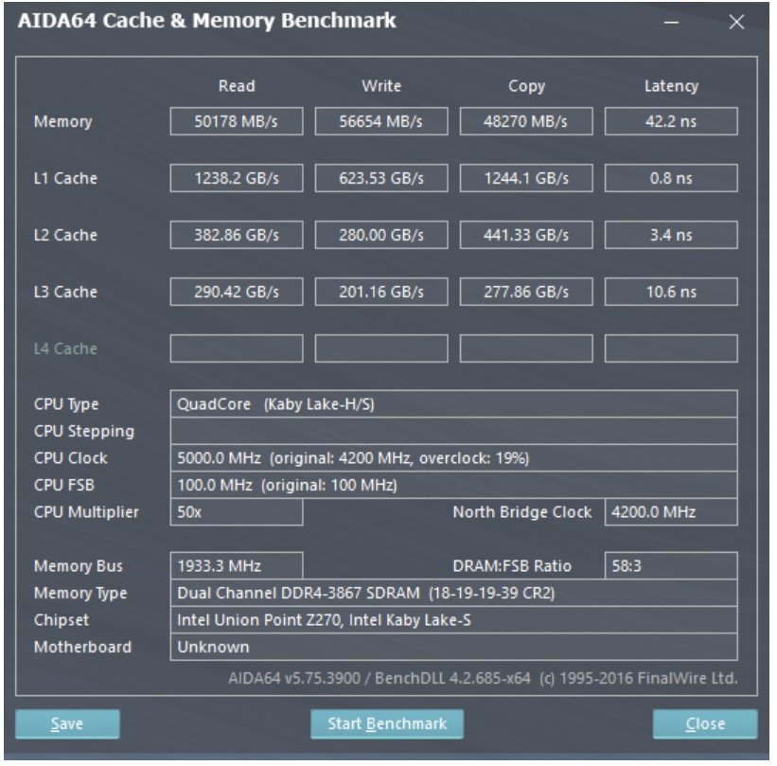Click the empty L4 Cache Latency box
The width and height of the screenshot is (777, 766).
tap(671, 348)
